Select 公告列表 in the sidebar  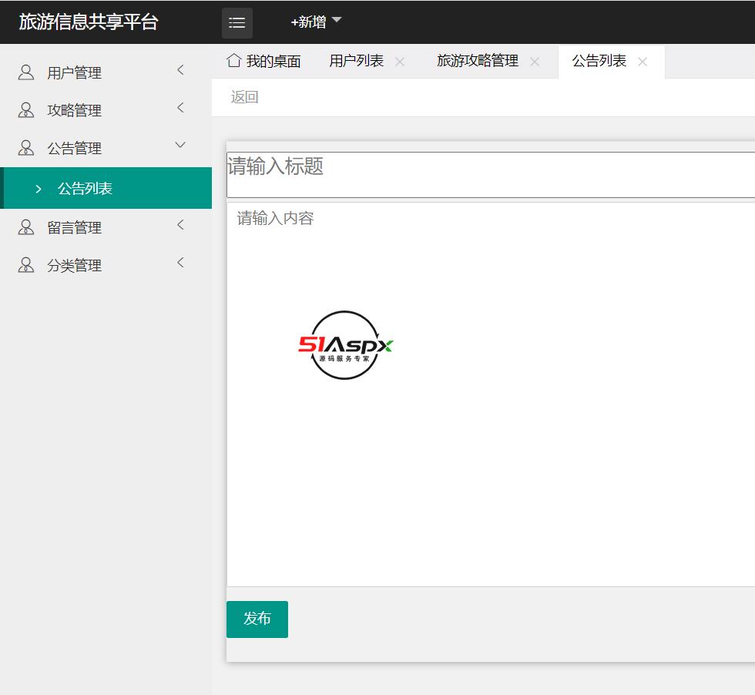(x=85, y=189)
